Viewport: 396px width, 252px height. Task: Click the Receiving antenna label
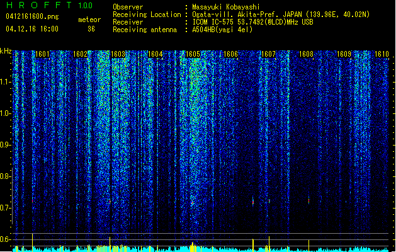145,30
